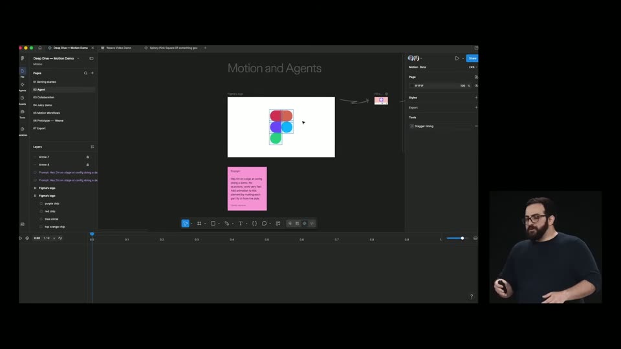Viewport: 621px width, 349px height.
Task: Toggle lock on Arrow 7 layer
Action: [87, 157]
